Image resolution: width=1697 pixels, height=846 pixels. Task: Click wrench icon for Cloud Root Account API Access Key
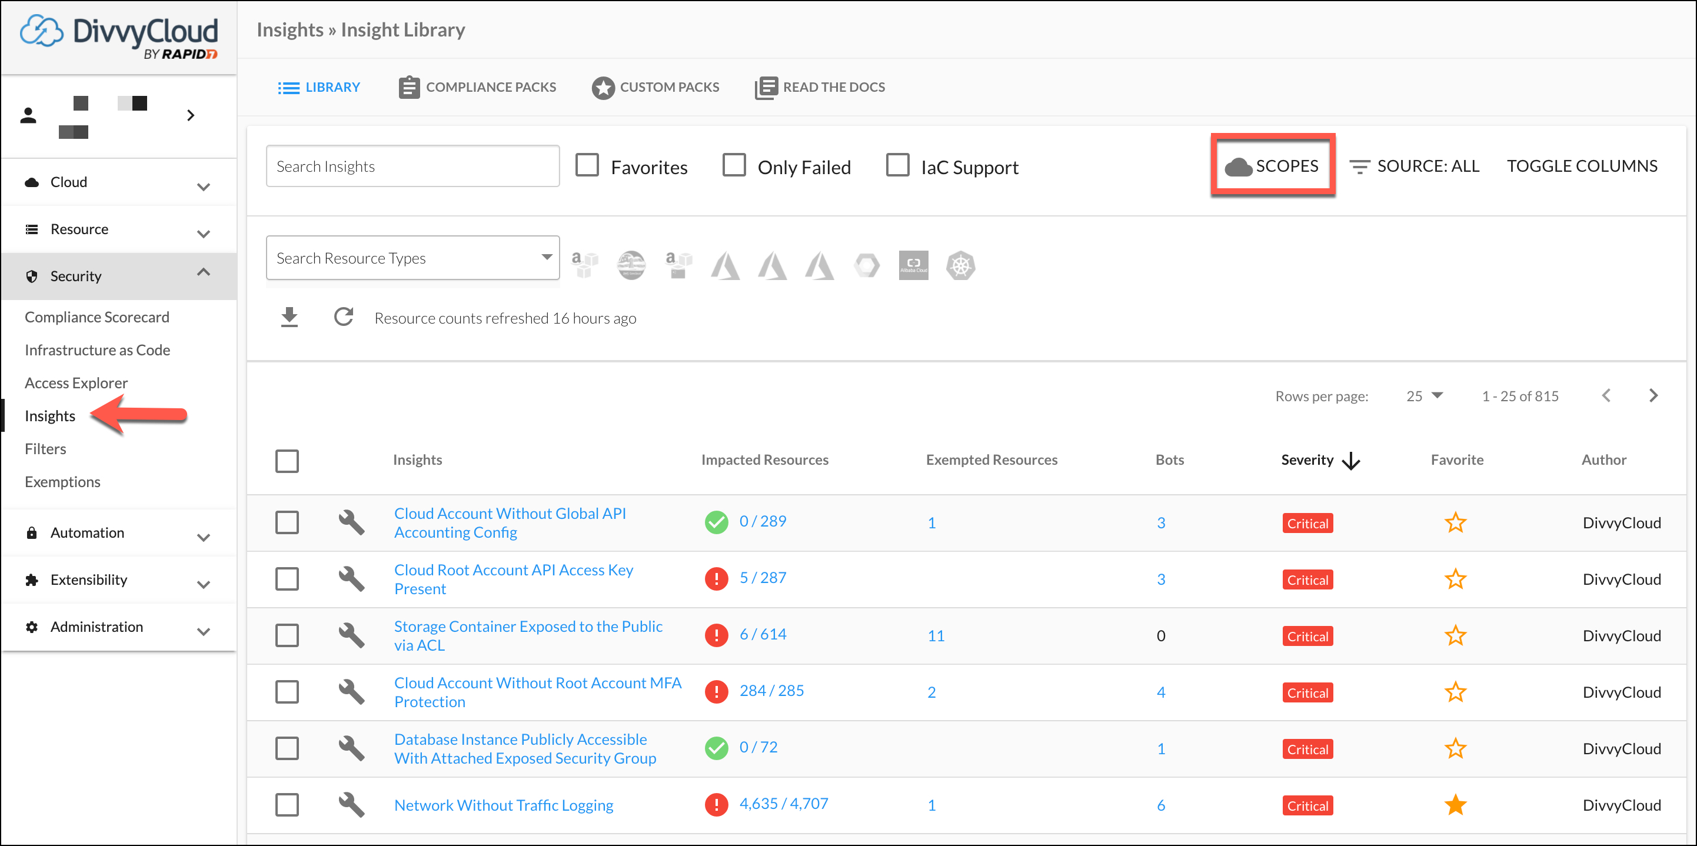point(351,578)
